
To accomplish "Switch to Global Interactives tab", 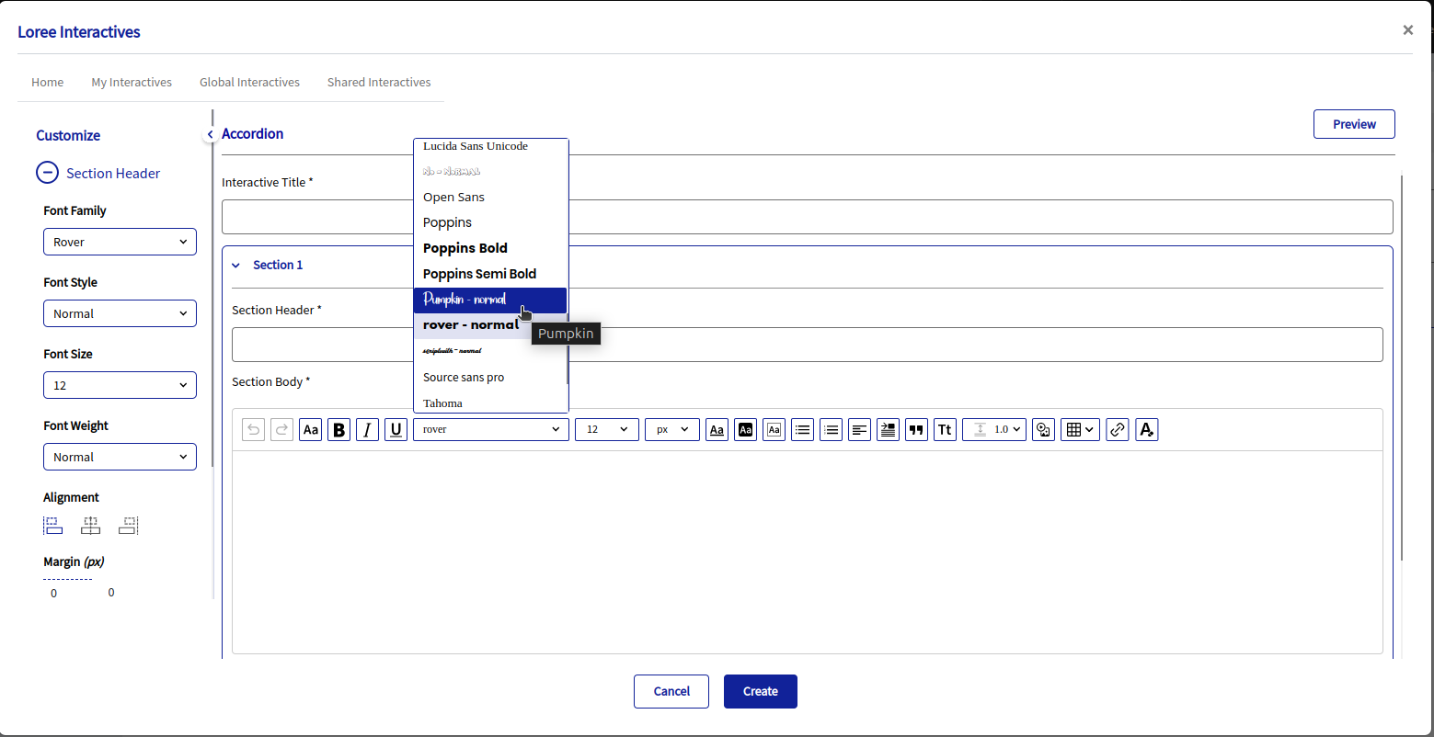I will pyautogui.click(x=249, y=82).
